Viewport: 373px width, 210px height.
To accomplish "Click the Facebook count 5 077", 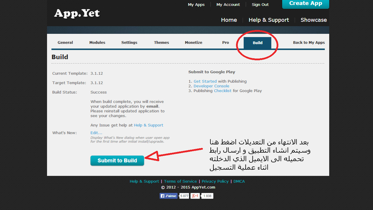I will 184,196.
